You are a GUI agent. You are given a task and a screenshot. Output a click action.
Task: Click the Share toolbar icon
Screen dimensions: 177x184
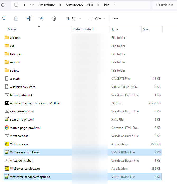(41, 18)
